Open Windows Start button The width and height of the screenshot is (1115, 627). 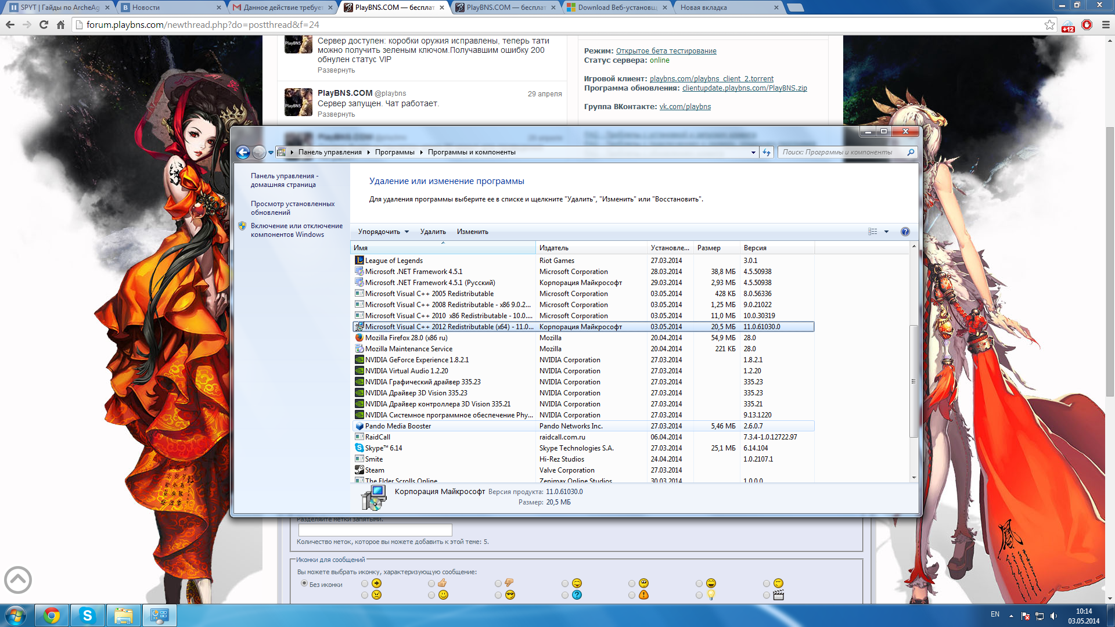tap(16, 615)
